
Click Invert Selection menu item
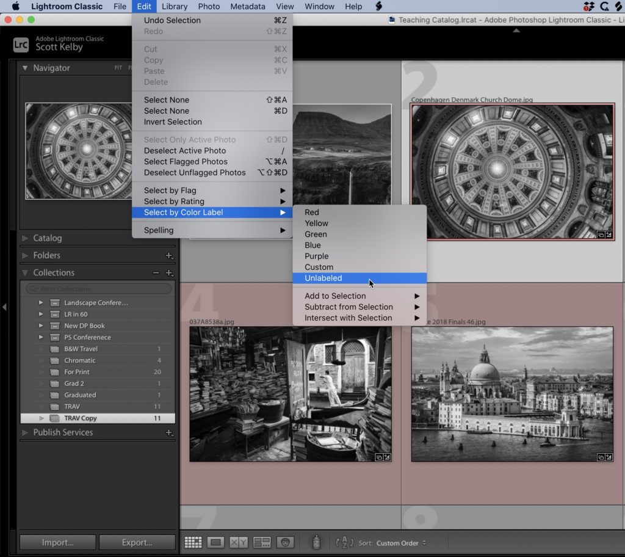click(212, 122)
